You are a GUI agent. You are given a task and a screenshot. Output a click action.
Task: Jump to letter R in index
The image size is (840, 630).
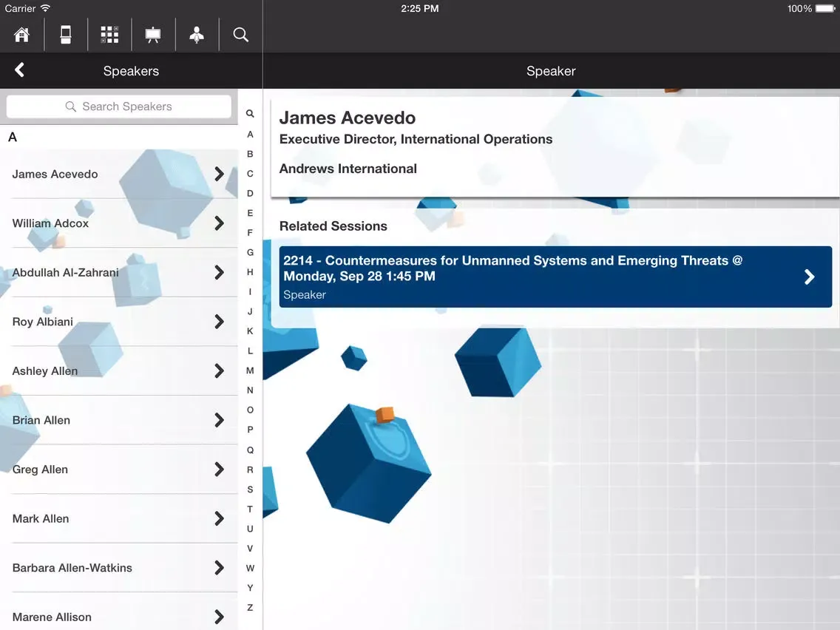[250, 470]
